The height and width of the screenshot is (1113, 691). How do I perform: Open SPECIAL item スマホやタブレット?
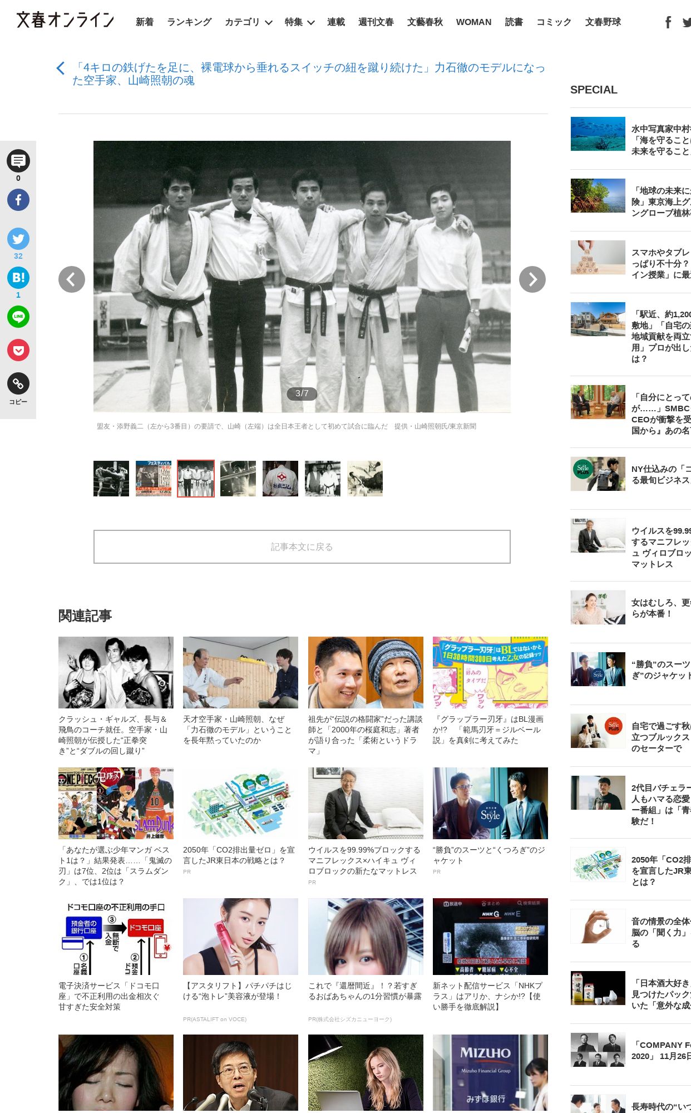[x=631, y=263]
